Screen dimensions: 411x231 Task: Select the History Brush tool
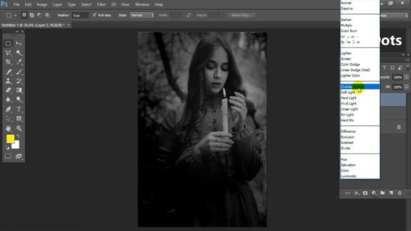(x=19, y=81)
